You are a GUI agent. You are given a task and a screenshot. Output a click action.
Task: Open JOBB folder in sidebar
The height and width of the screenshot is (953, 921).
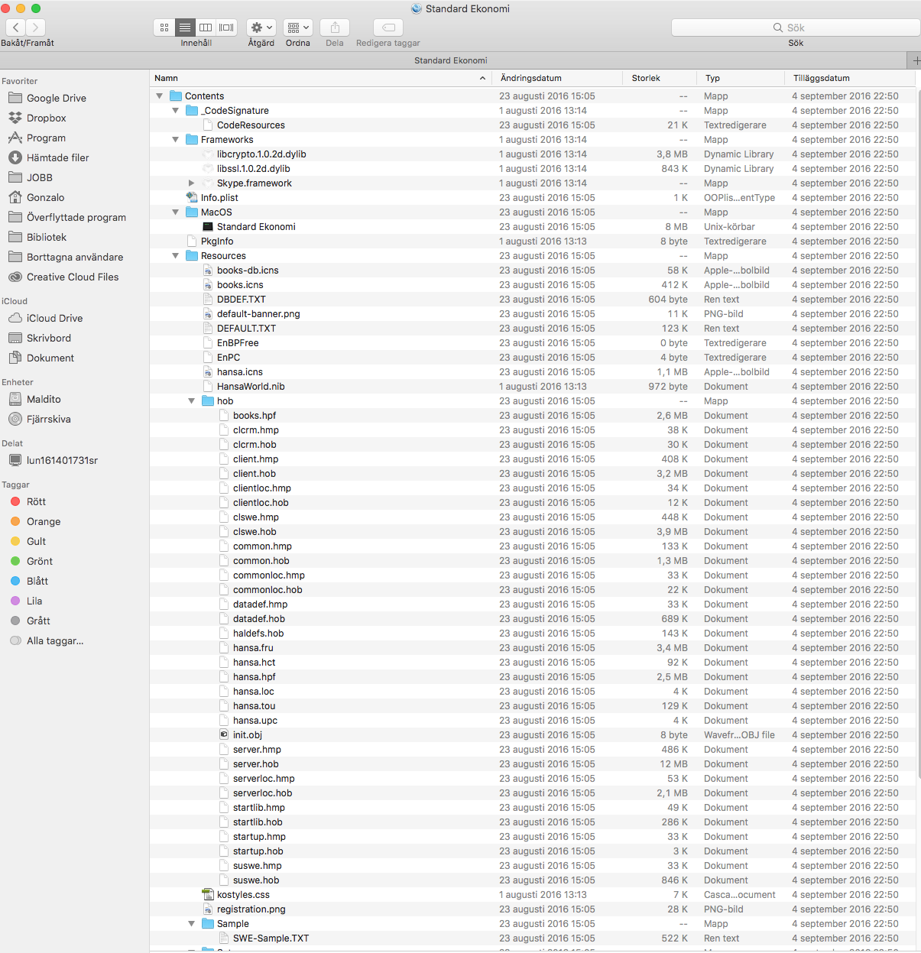tap(40, 177)
